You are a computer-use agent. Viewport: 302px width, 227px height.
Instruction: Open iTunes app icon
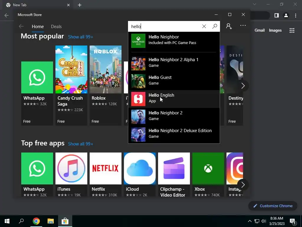[71, 168]
